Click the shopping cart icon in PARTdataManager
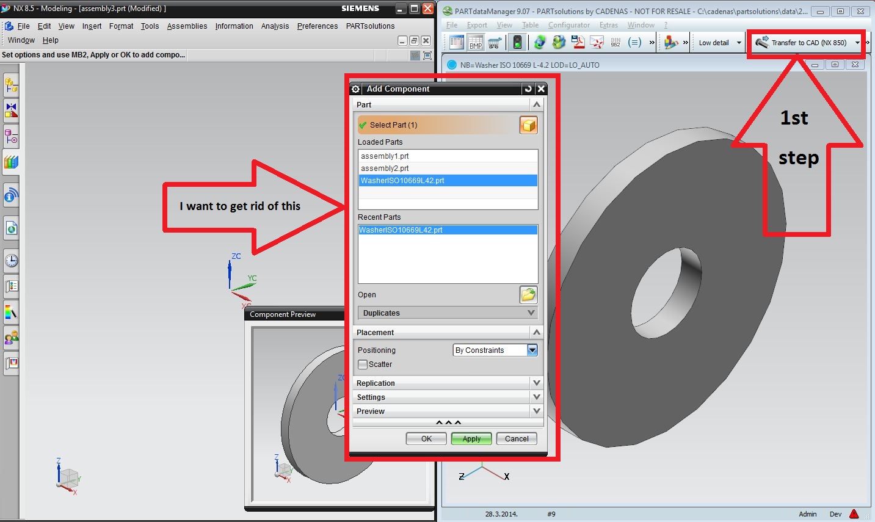The image size is (875, 522). coord(495,43)
